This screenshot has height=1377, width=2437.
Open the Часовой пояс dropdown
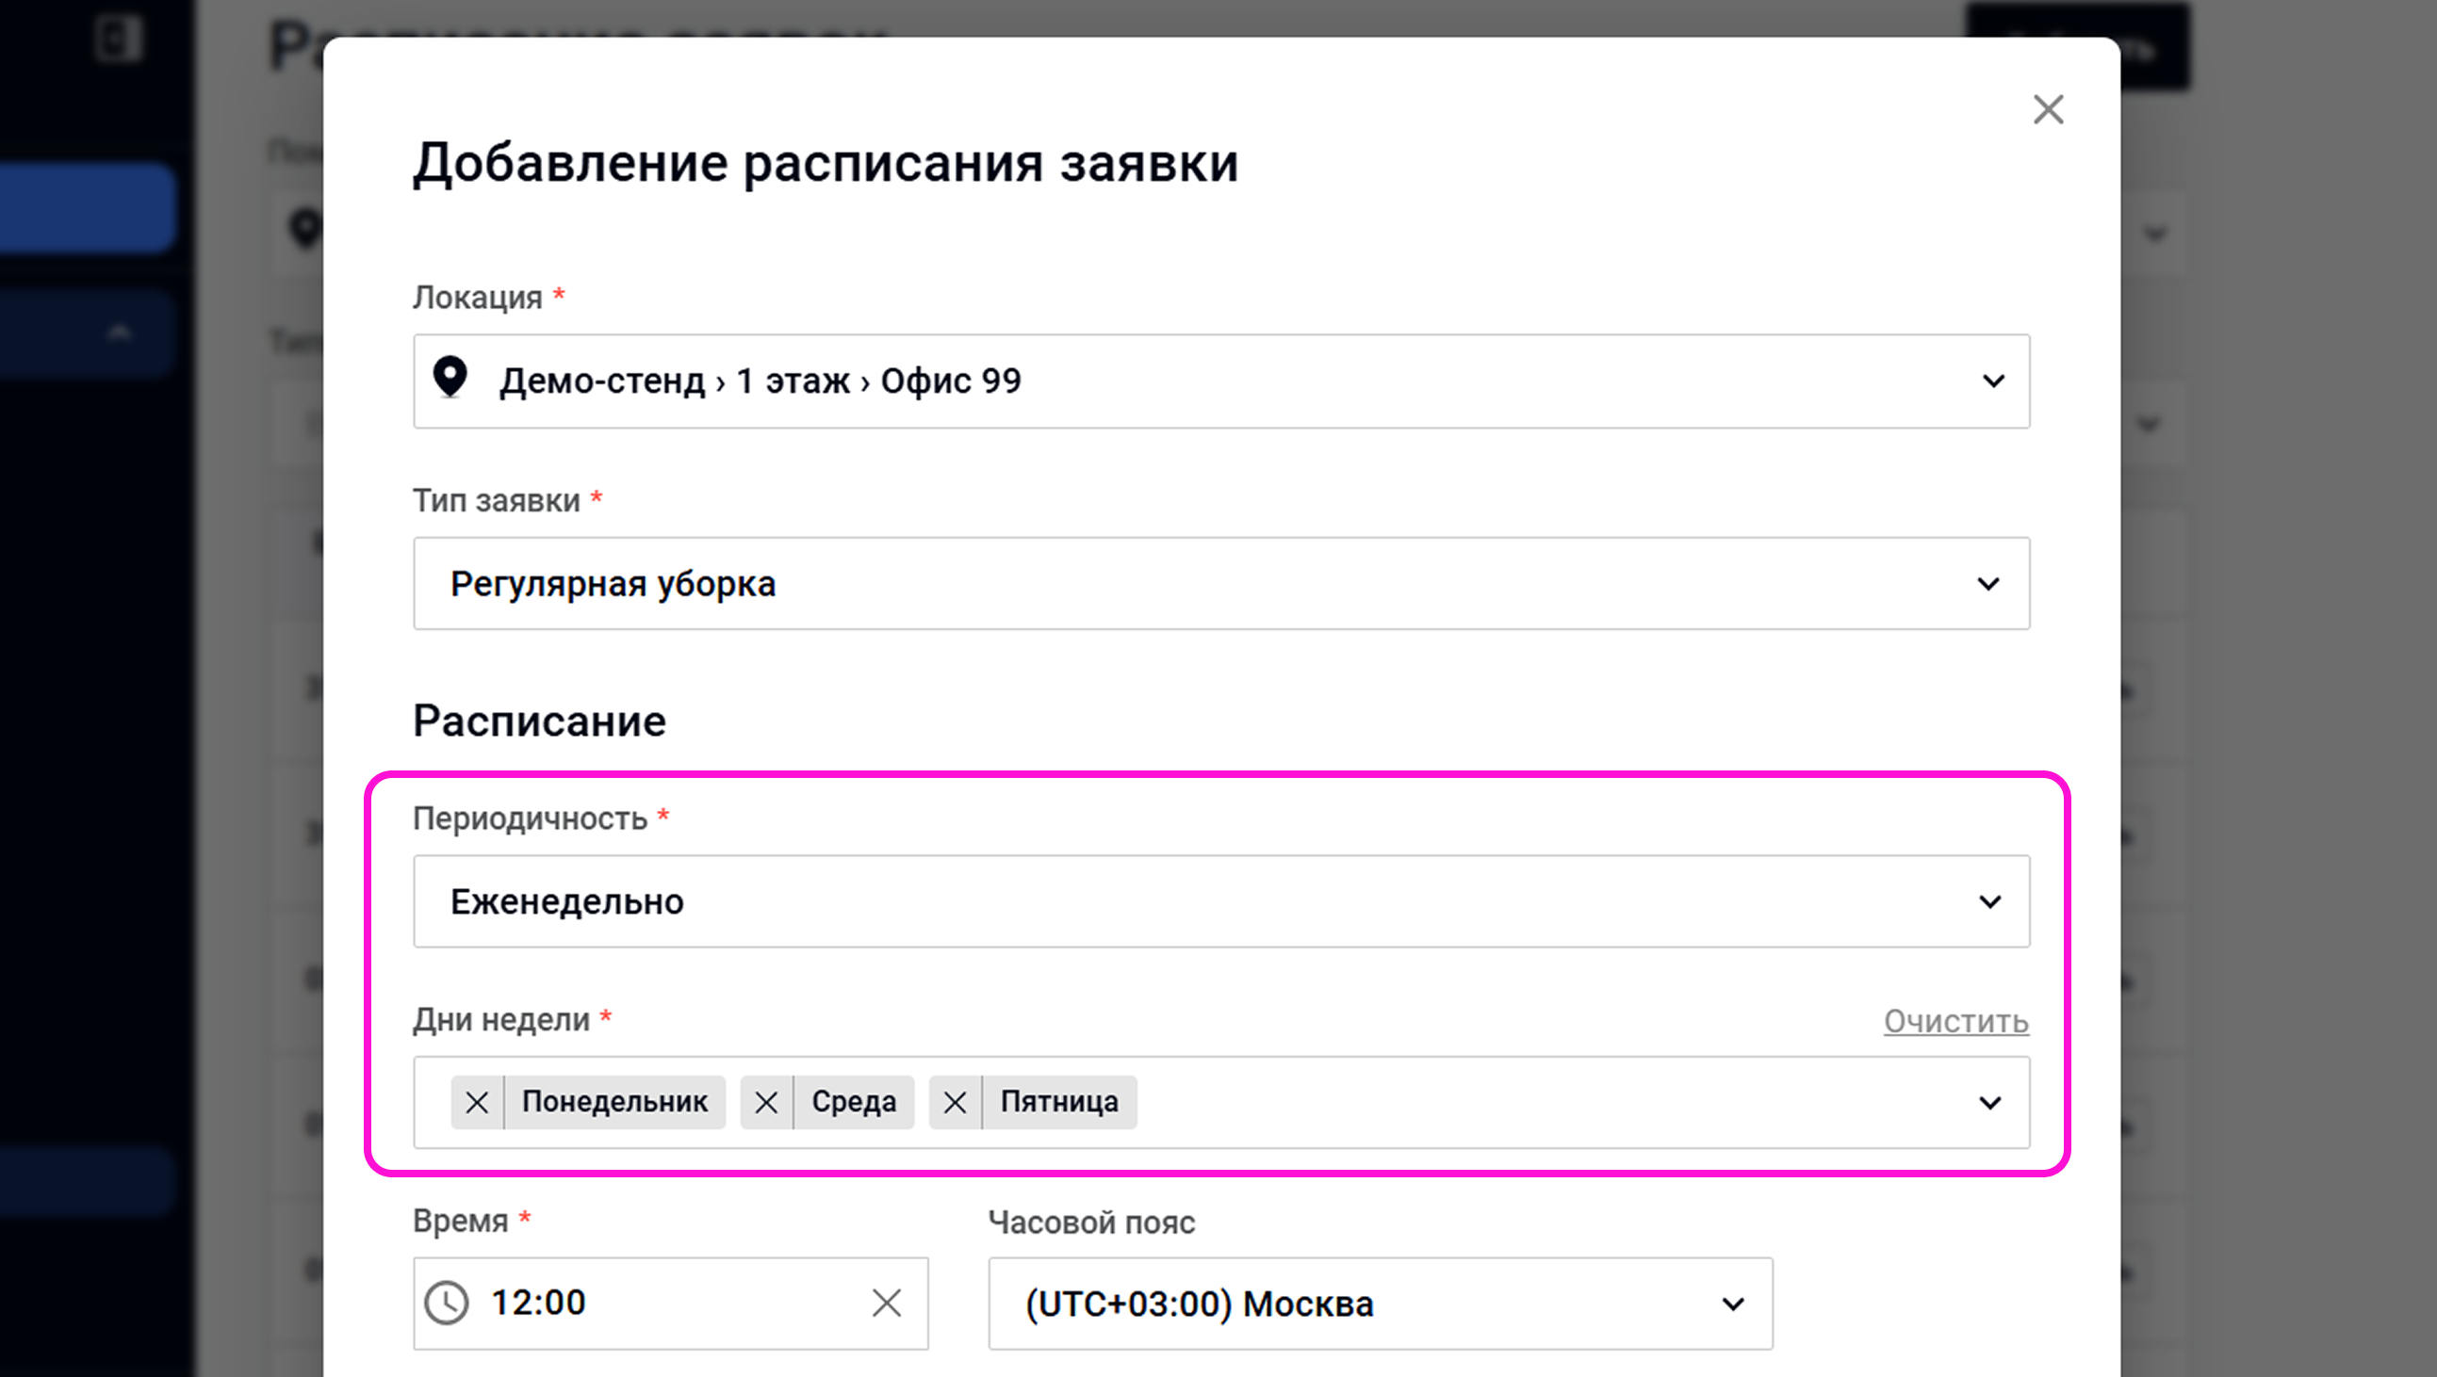1381,1304
